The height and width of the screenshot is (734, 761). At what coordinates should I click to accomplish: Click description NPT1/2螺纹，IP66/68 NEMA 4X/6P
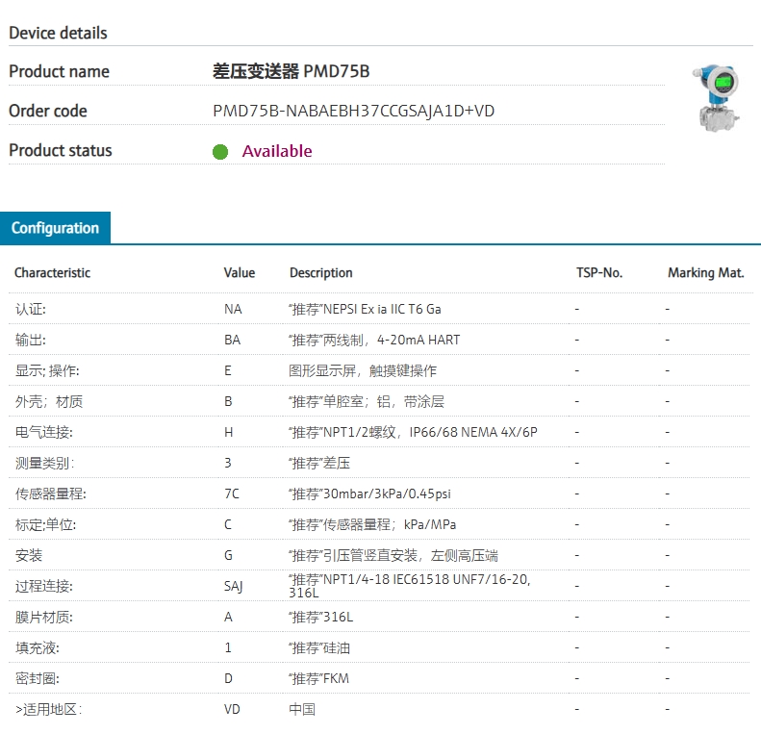pyautogui.click(x=413, y=432)
